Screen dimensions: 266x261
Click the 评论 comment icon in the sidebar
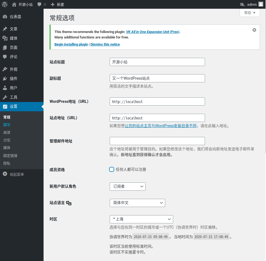pyautogui.click(x=5, y=57)
